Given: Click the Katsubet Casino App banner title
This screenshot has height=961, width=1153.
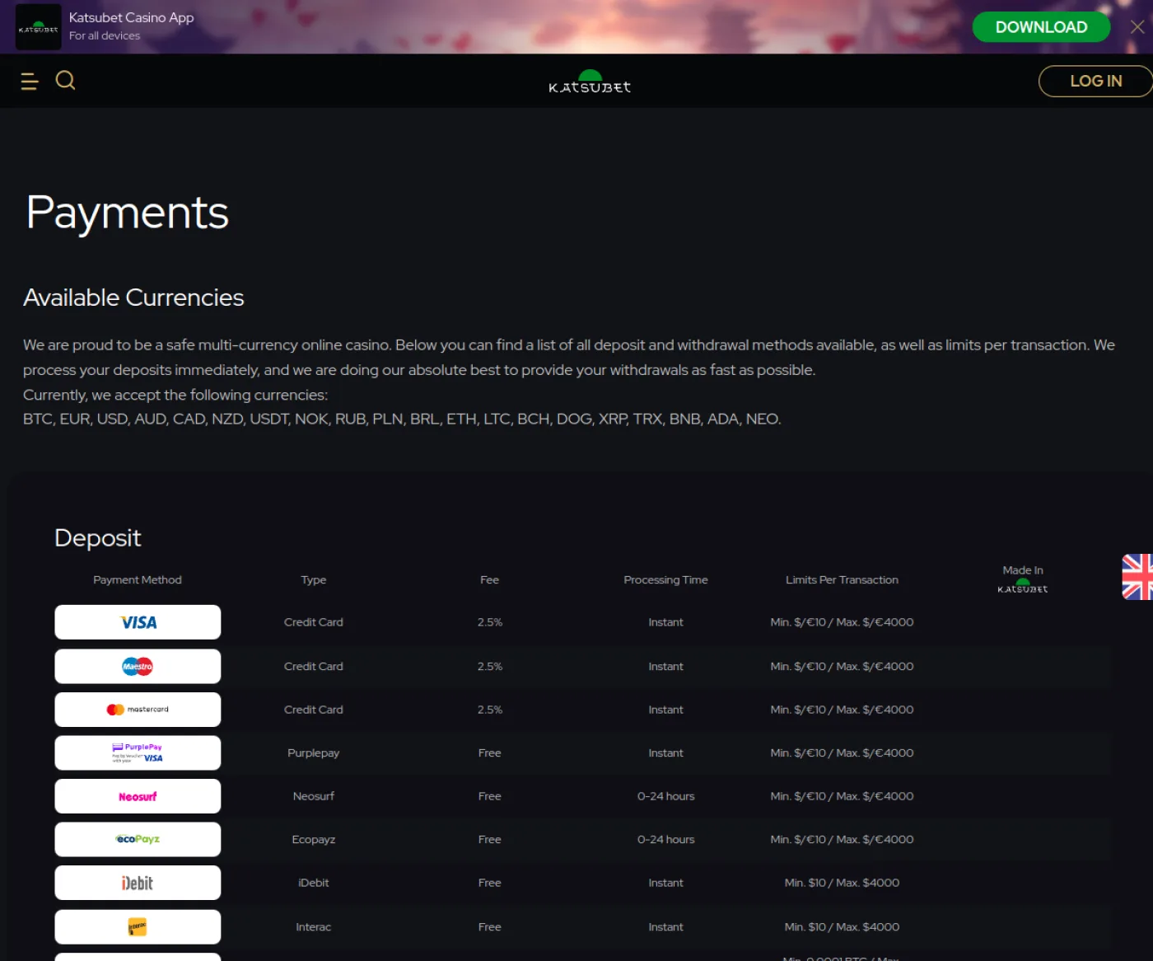Looking at the screenshot, I should point(132,17).
